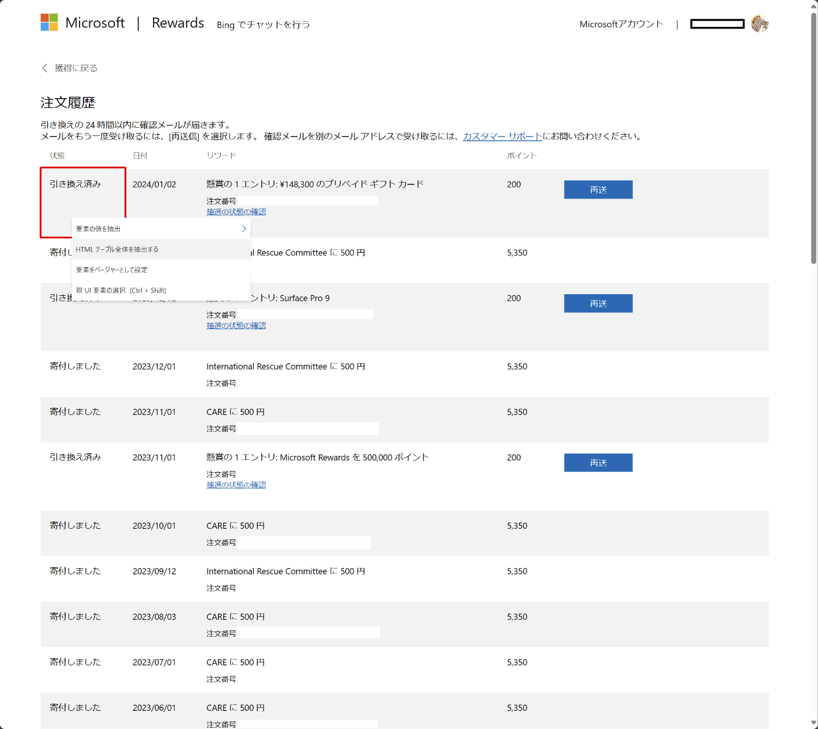Click the 状態 column header
This screenshot has width=818, height=729.
click(x=57, y=156)
